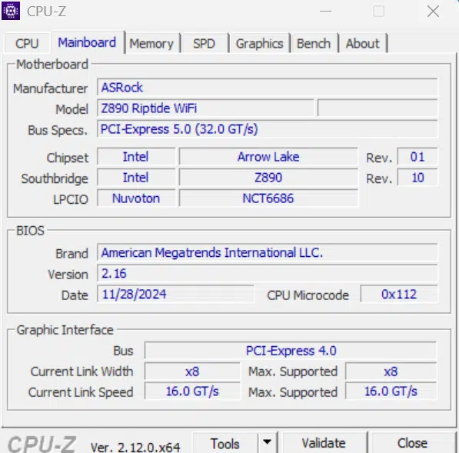The width and height of the screenshot is (459, 453).
Task: Click the Southbridge Z890 value
Action: point(268,178)
